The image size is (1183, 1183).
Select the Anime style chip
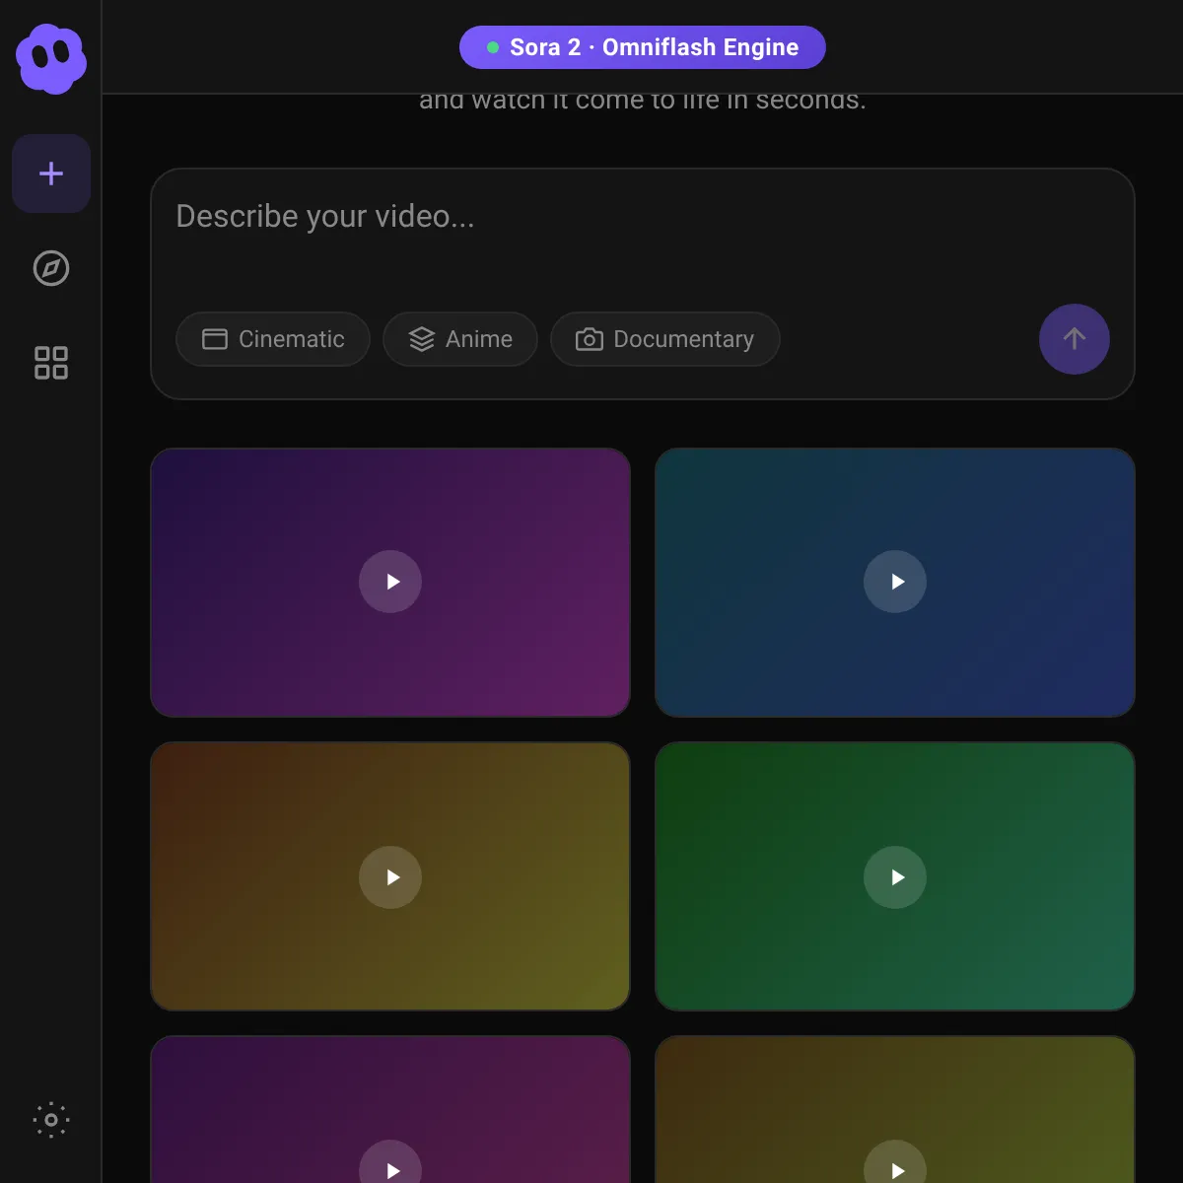[x=460, y=339]
